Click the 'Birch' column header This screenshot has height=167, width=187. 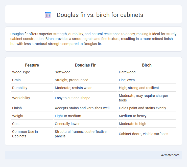click(147, 65)
